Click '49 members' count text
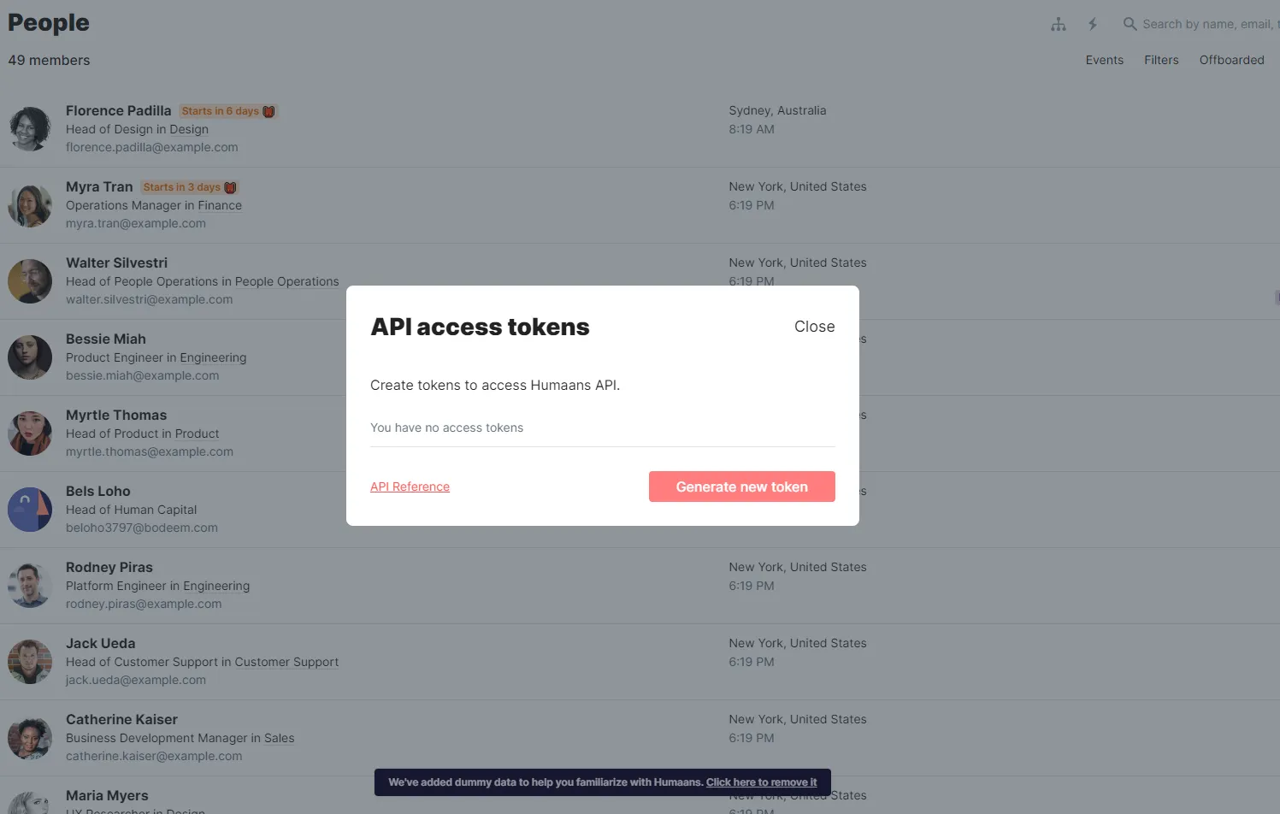This screenshot has width=1280, height=814. coord(49,60)
